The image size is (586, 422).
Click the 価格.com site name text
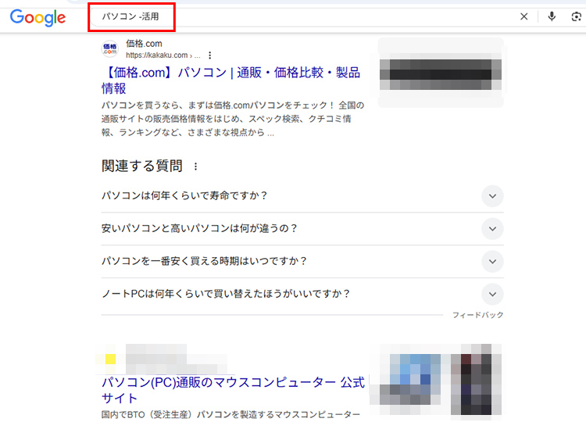(144, 44)
